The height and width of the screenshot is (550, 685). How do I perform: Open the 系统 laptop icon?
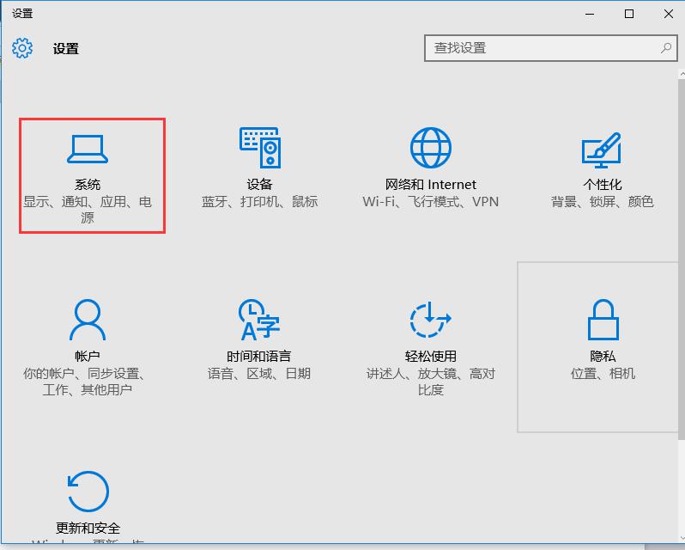coord(88,149)
